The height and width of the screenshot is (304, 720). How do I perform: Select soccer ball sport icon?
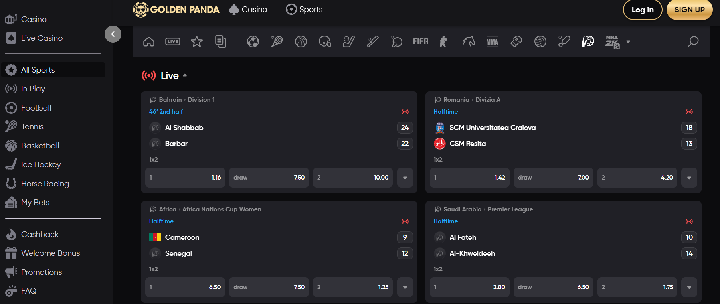253,41
